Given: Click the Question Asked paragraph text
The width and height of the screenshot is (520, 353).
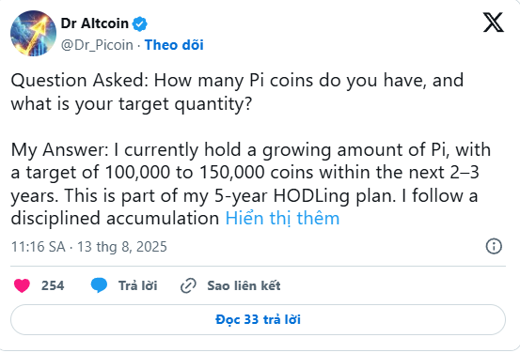Looking at the screenshot, I should pos(237,92).
